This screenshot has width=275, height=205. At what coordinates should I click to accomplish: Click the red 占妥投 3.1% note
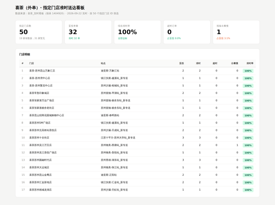tap(223, 38)
